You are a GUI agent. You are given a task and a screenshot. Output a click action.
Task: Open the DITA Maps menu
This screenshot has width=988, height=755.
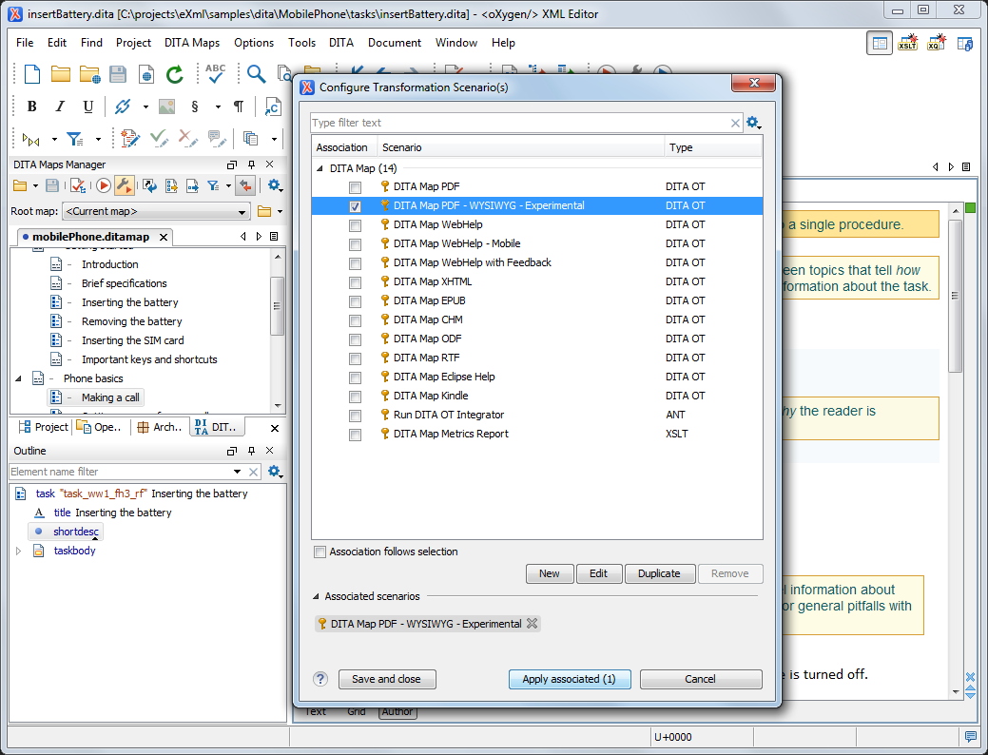192,43
